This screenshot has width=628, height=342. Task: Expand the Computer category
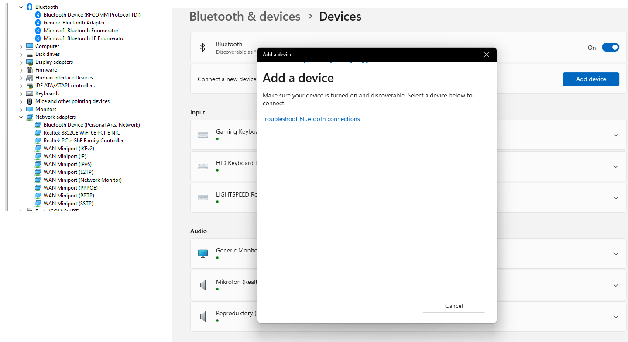click(21, 46)
